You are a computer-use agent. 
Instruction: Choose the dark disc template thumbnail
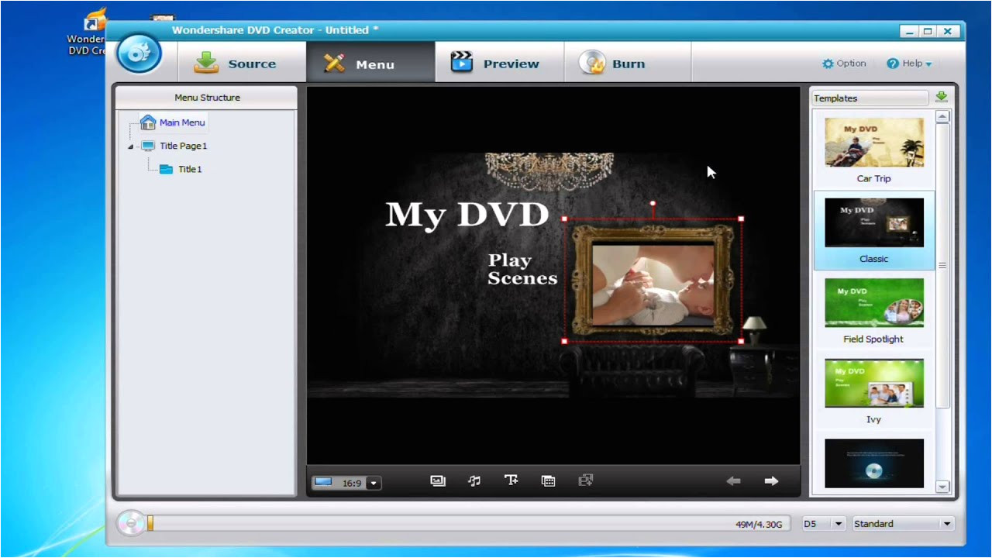point(874,463)
